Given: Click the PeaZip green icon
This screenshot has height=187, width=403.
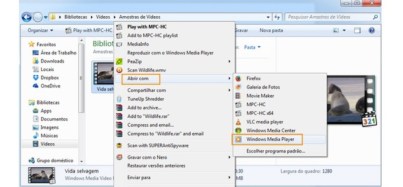Looking at the screenshot, I should coord(119,62).
